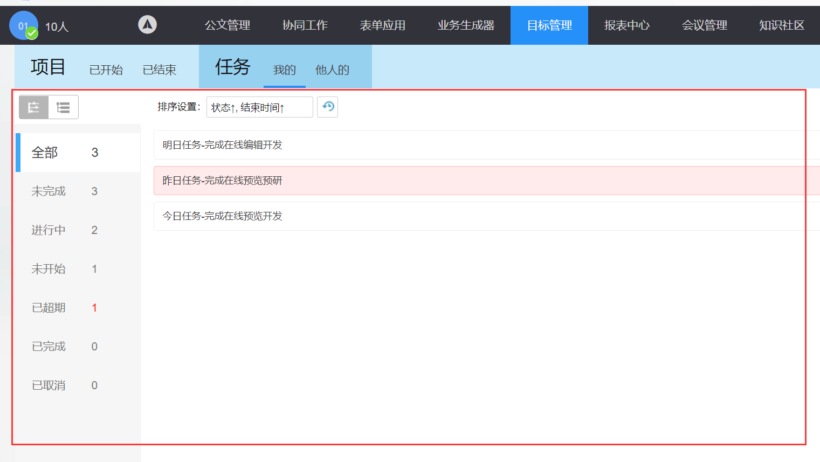Open 知识社区 menu
Viewport: 820px width, 462px height.
pos(782,25)
